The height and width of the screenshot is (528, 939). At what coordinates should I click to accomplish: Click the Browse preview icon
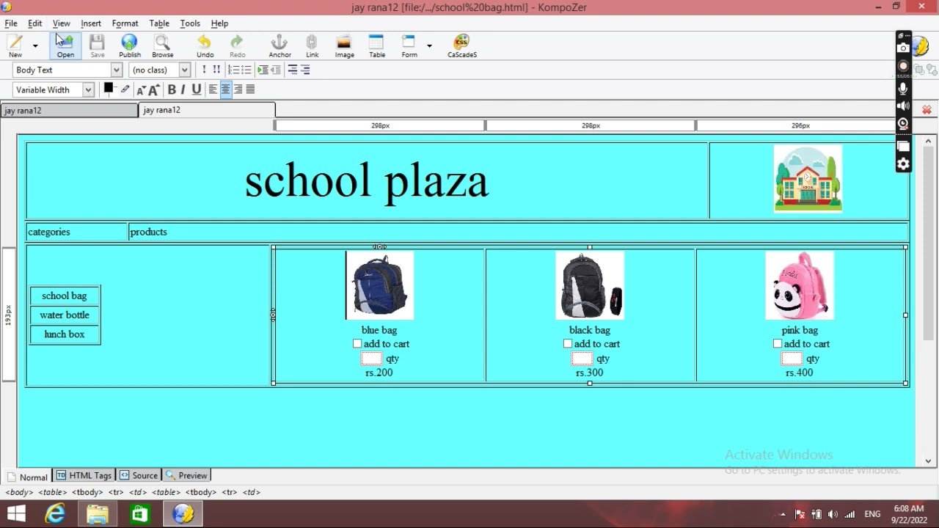(162, 45)
